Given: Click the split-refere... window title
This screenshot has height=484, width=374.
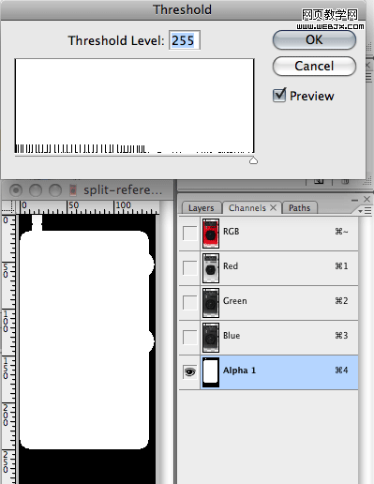Looking at the screenshot, I should coord(123,190).
